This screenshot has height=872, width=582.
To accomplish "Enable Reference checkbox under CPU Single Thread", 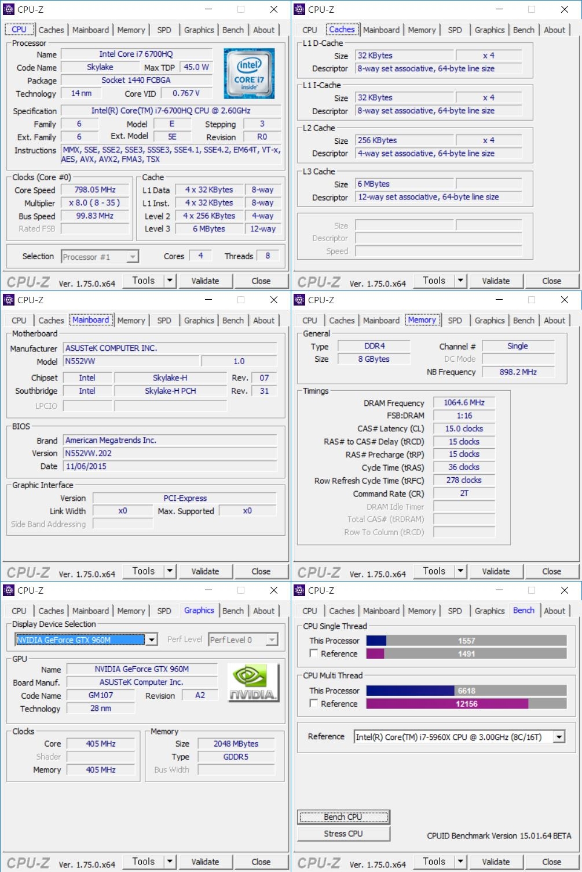I will pos(314,653).
